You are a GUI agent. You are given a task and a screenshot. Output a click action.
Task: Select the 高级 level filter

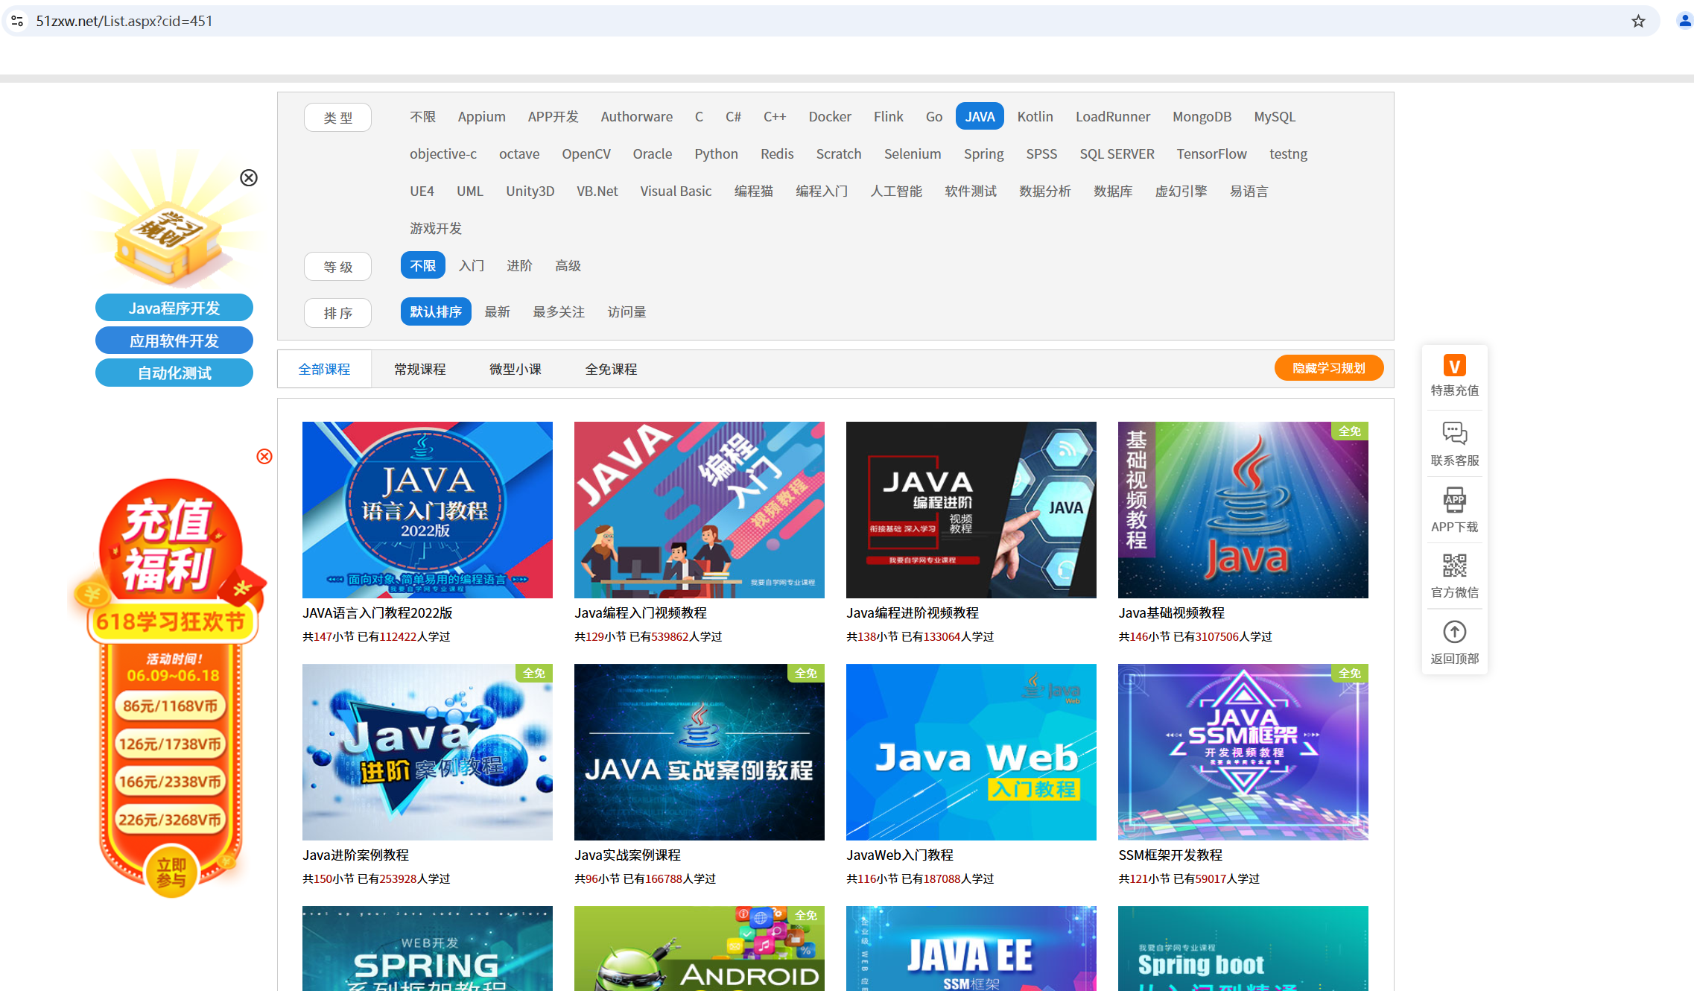pos(568,265)
